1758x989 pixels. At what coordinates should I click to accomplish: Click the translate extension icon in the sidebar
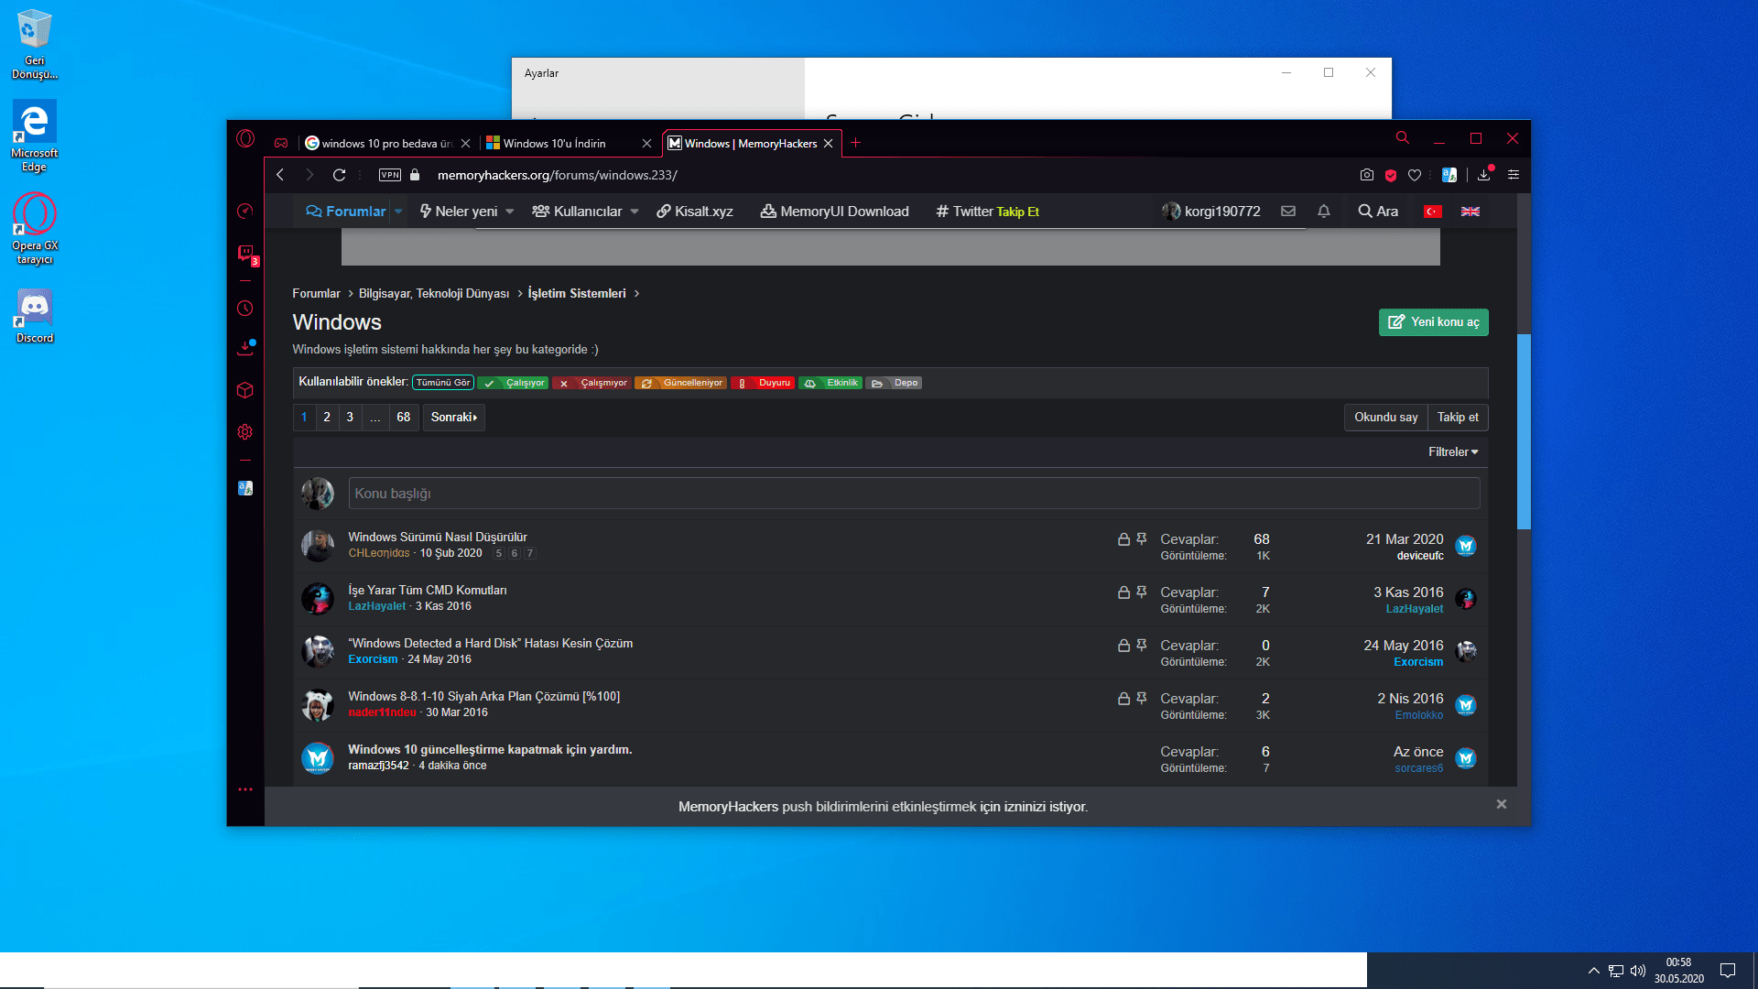244,488
